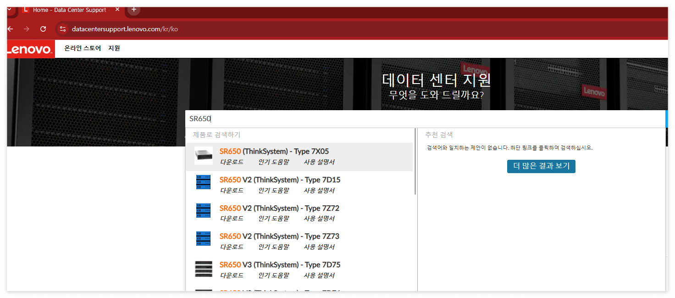
Task: Click the browser back arrow
Action: pyautogui.click(x=10, y=29)
